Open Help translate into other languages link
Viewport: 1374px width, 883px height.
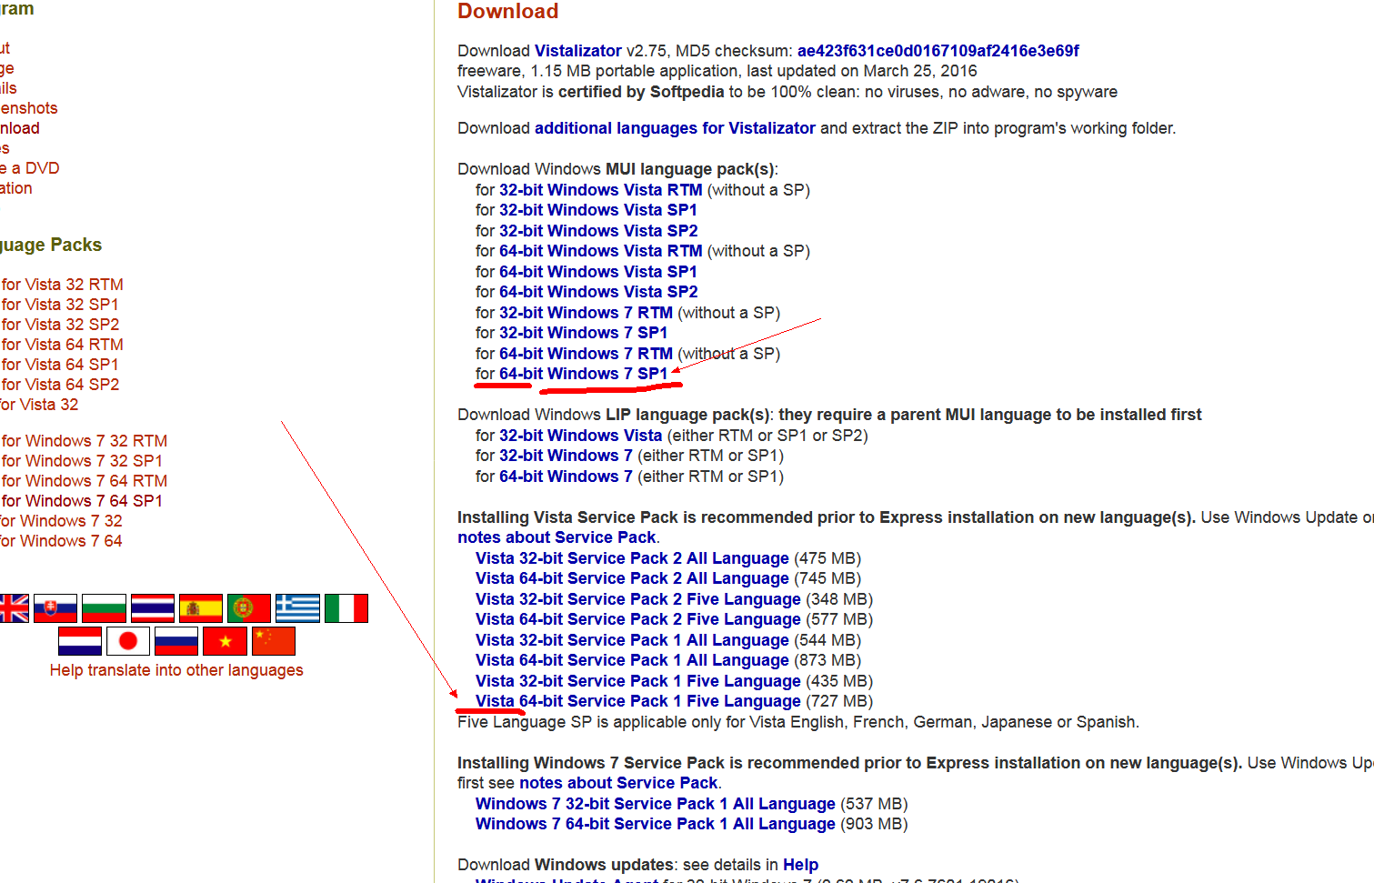176,670
